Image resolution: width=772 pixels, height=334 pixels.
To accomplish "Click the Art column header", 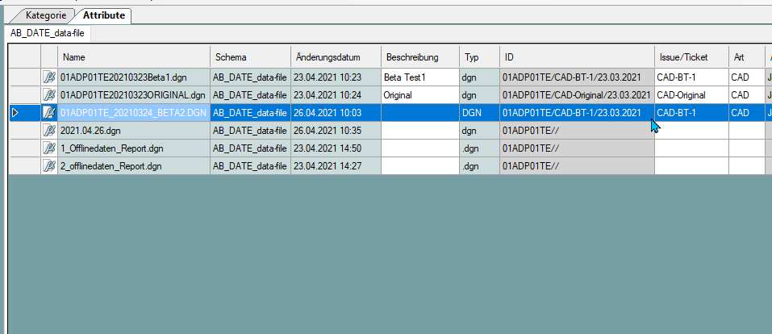I will [x=747, y=57].
